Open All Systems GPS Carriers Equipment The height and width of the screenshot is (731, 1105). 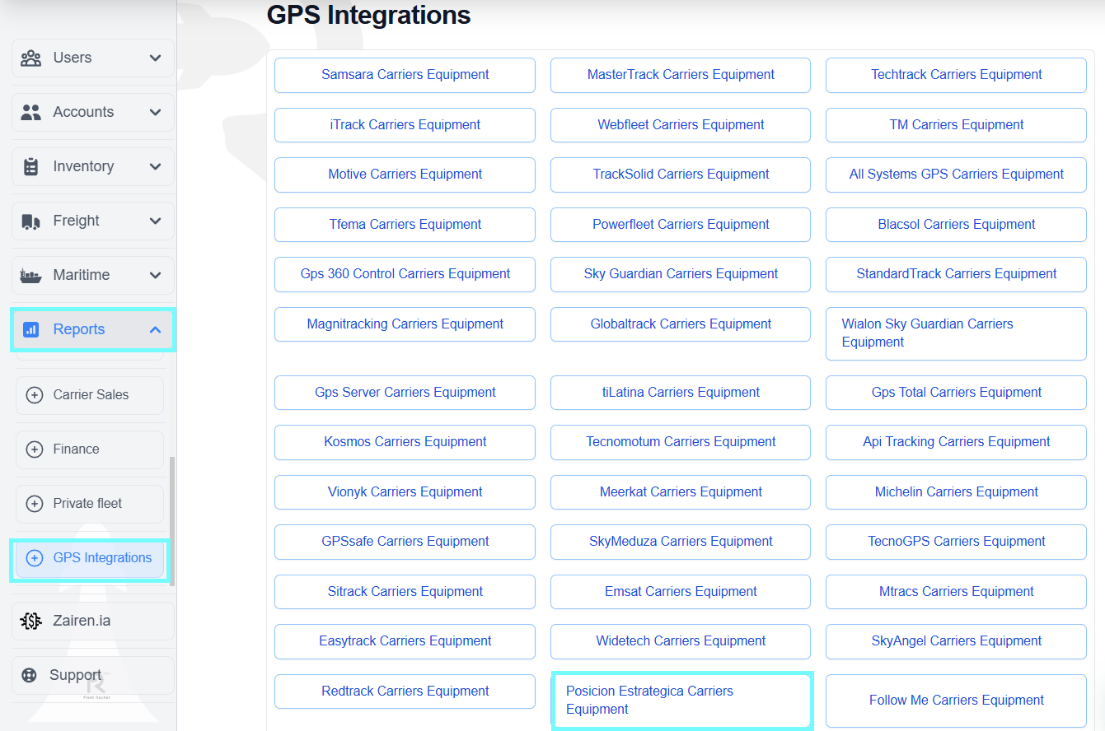click(956, 175)
